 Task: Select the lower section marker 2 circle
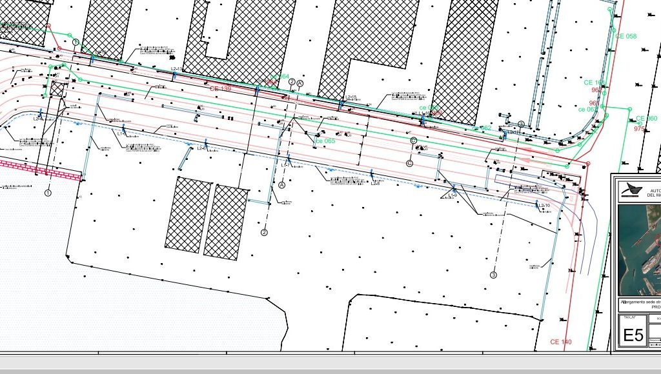(x=264, y=232)
